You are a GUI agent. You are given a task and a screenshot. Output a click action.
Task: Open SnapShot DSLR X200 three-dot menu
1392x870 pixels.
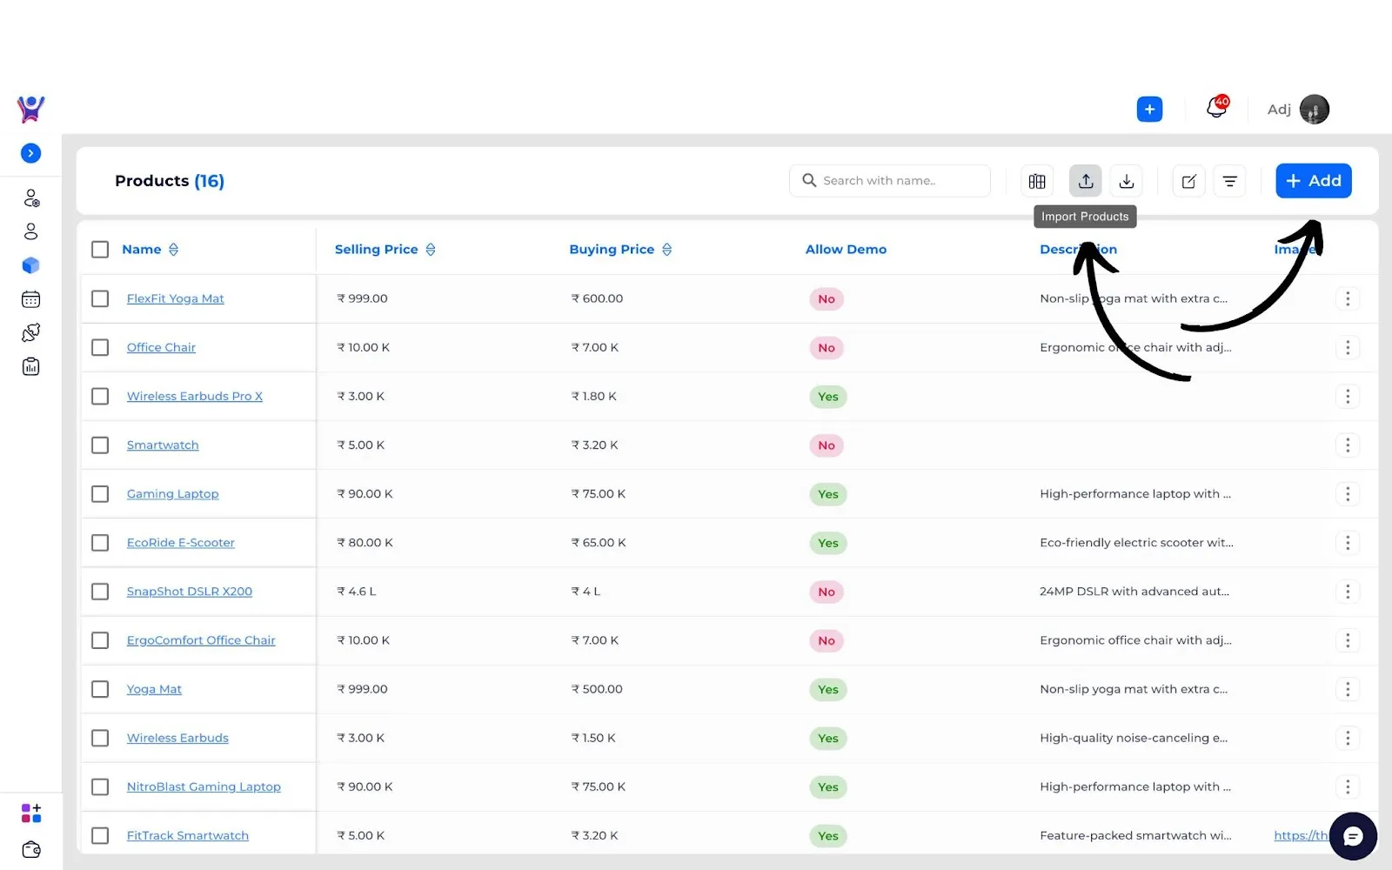click(1348, 592)
